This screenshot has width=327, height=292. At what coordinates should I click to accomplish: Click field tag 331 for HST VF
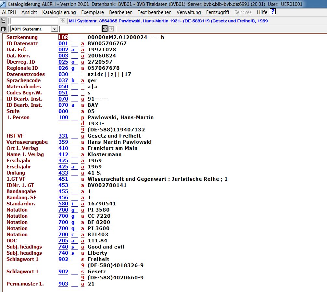coord(63,136)
